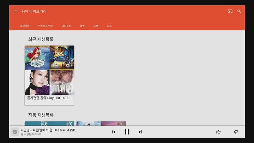Switch to the 노래 tab

(x=96, y=26)
